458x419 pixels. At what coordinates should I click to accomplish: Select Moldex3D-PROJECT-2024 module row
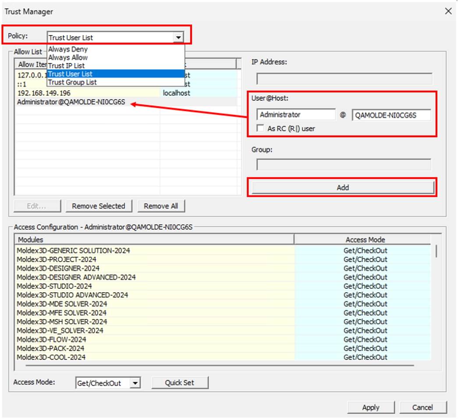223,259
